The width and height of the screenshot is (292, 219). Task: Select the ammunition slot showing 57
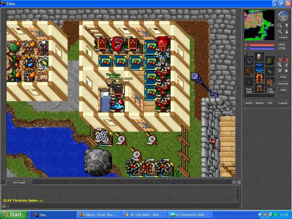point(270,82)
